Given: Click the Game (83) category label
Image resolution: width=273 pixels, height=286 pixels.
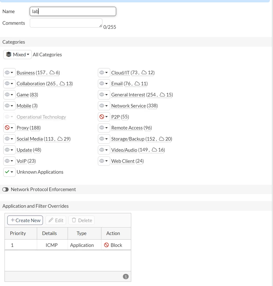Looking at the screenshot, I should [27, 95].
